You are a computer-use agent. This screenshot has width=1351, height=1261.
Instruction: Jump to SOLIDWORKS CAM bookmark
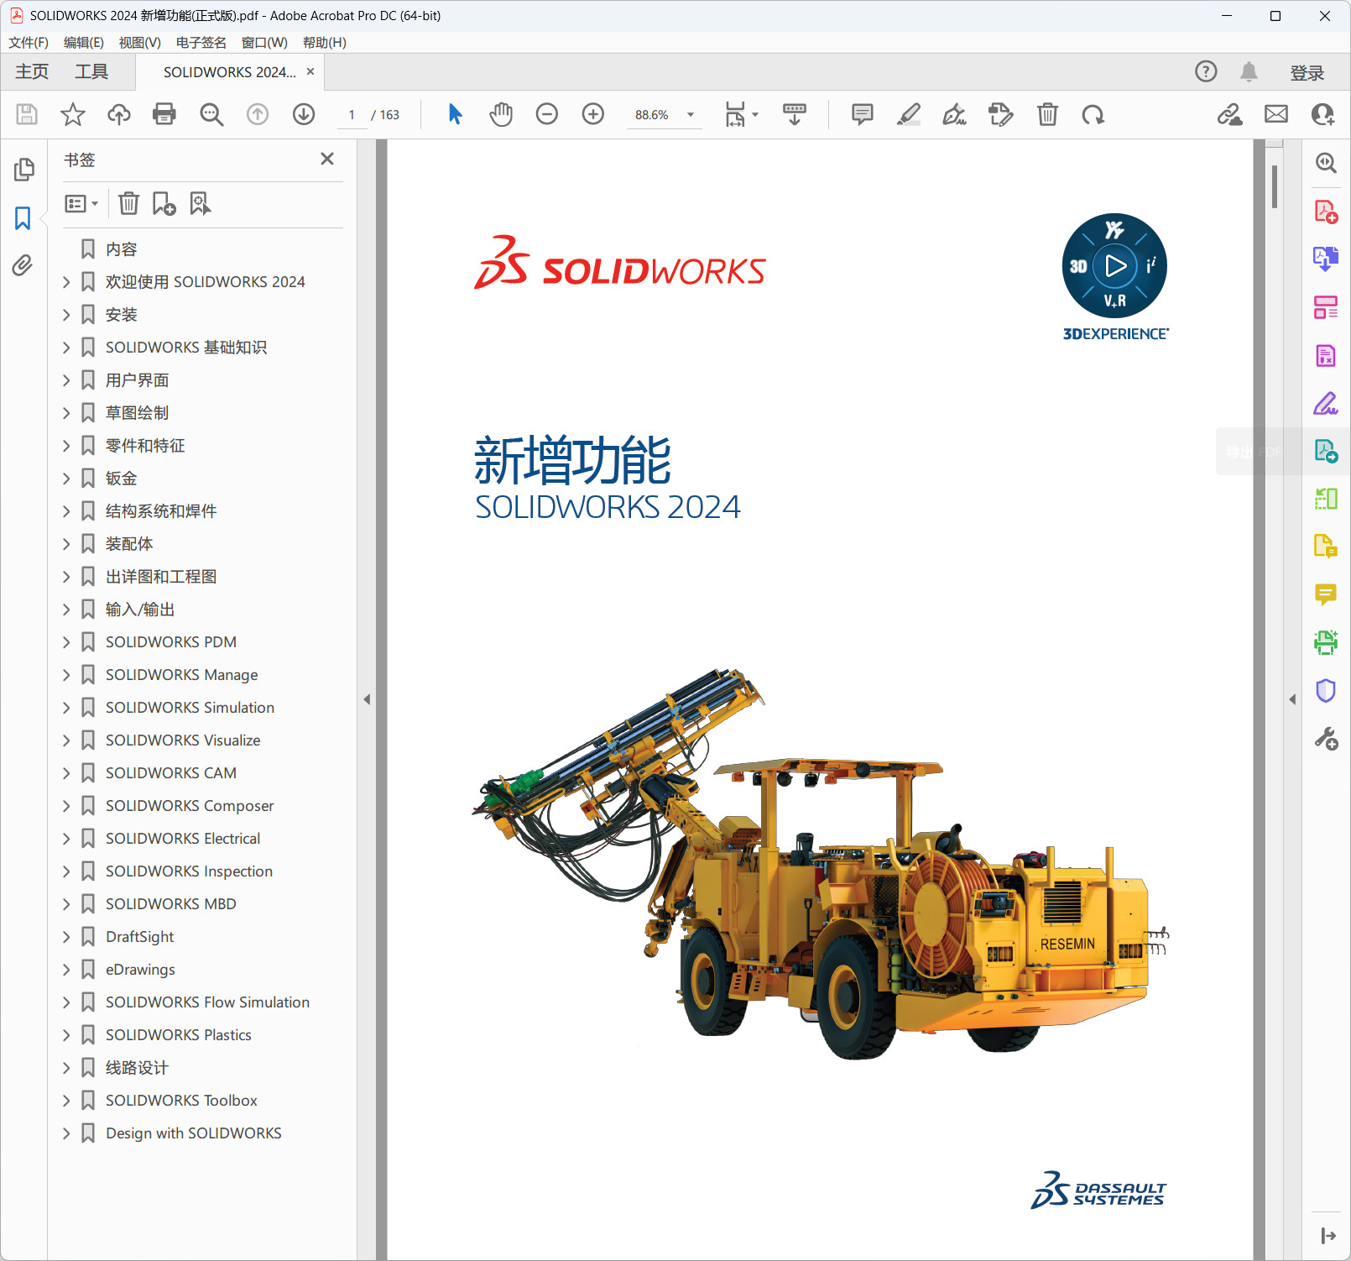coord(171,773)
